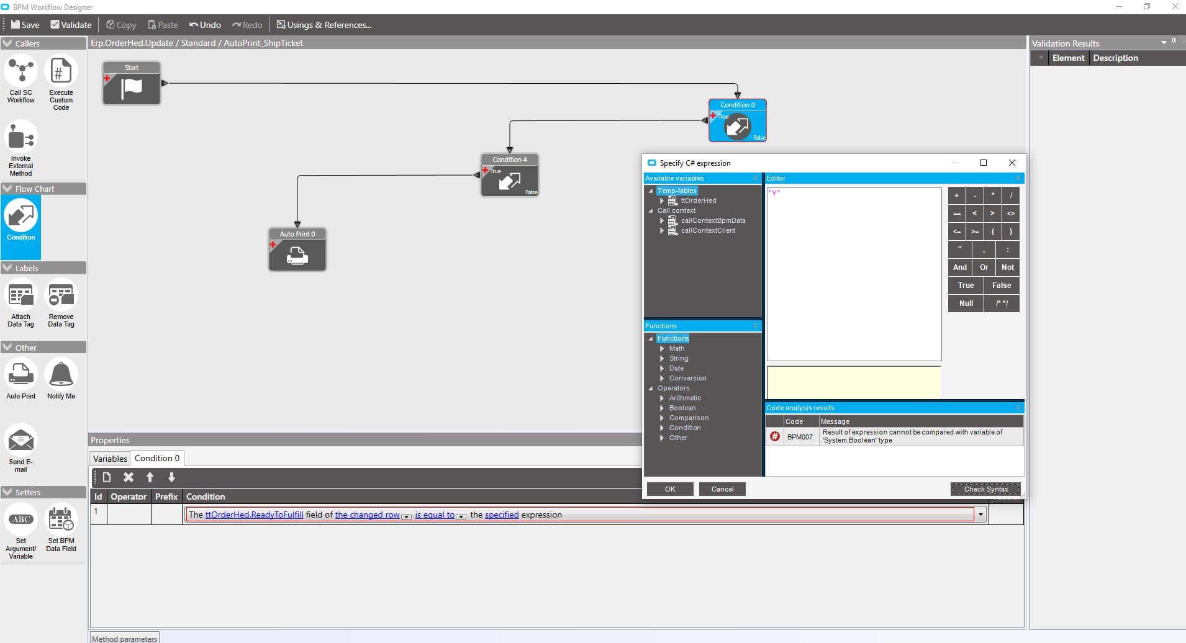Click inside the C# expression editor field

point(854,274)
